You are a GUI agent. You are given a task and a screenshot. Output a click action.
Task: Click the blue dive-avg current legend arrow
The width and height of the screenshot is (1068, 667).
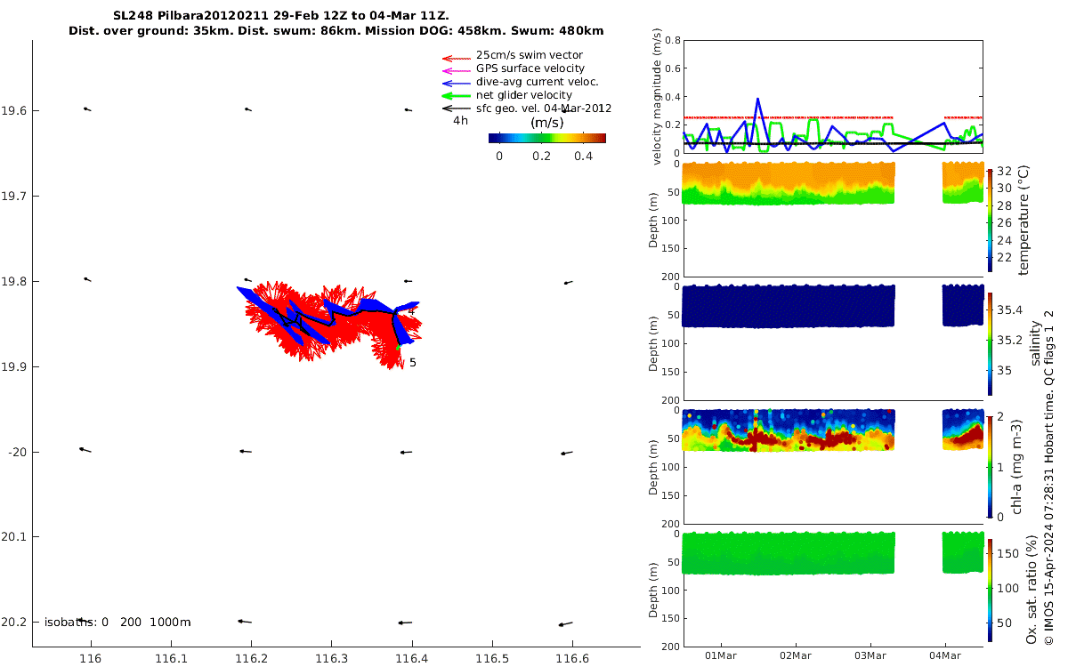455,82
